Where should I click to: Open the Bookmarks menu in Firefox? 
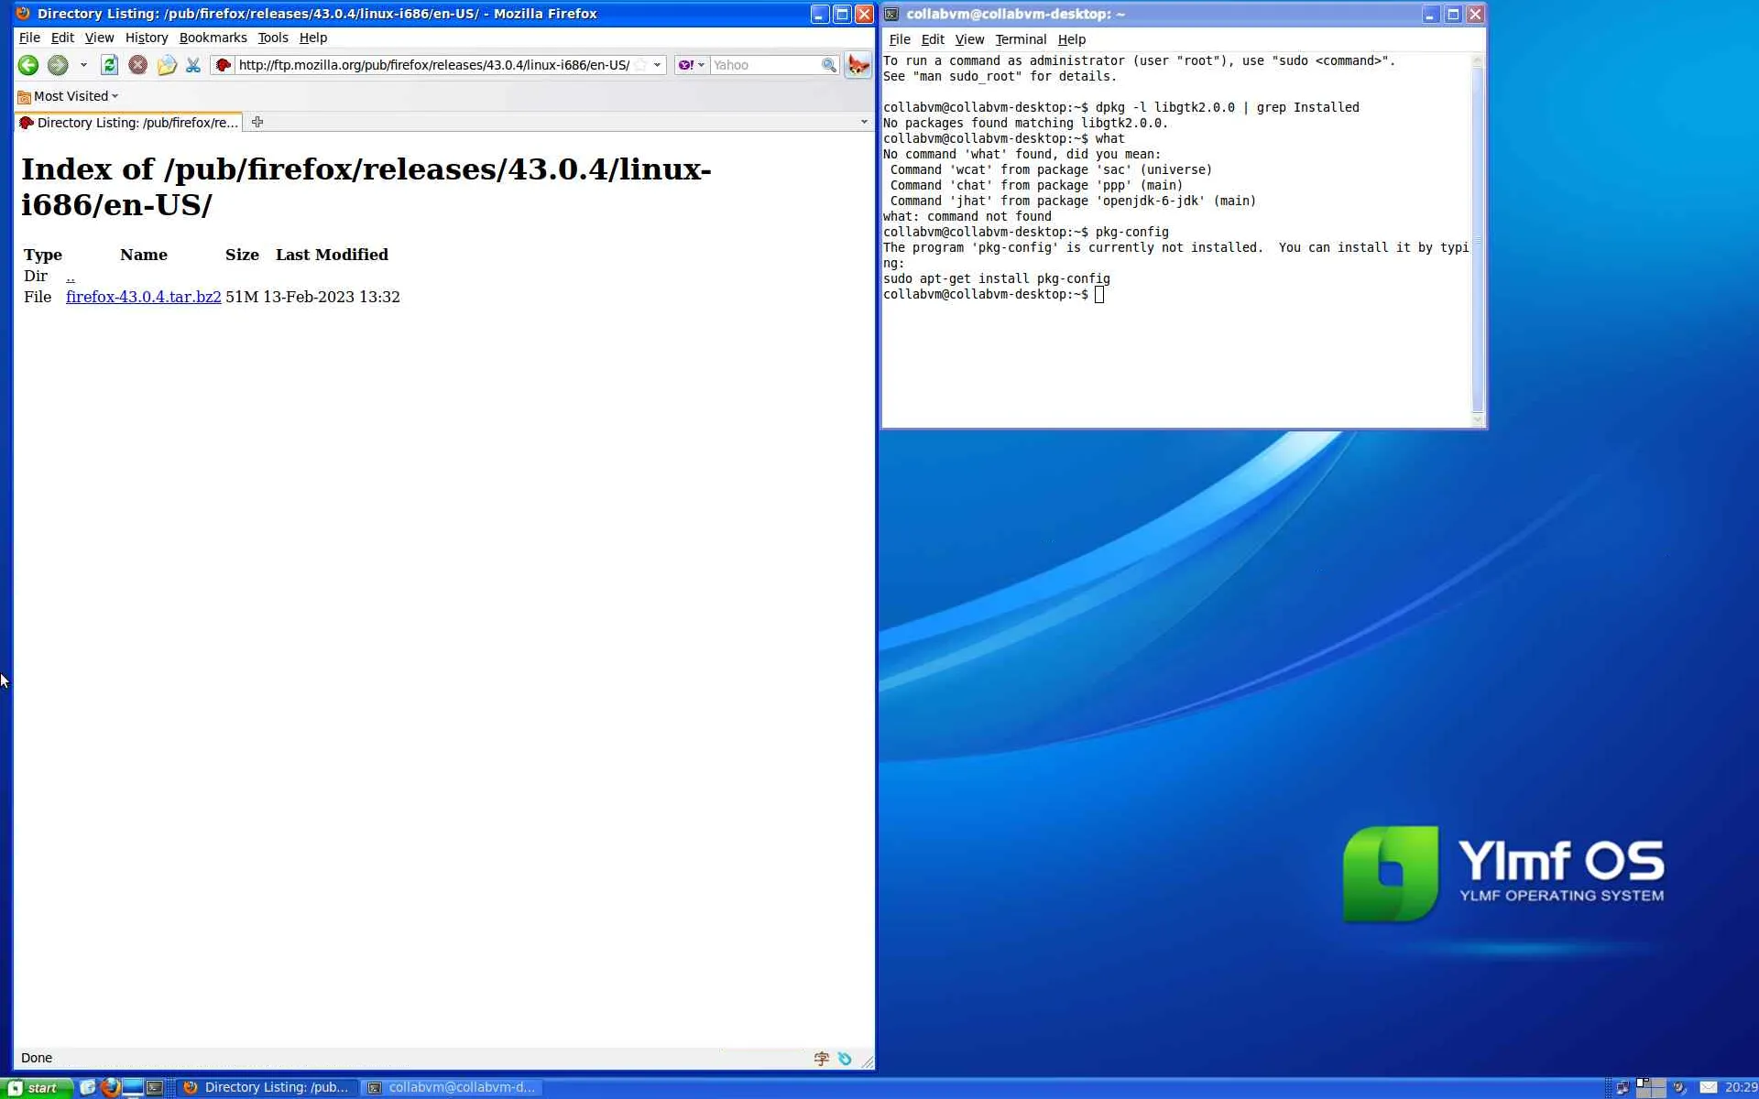point(213,38)
